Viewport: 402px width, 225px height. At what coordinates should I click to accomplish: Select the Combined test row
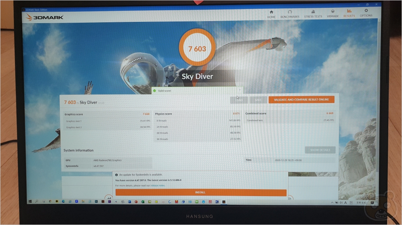click(x=290, y=120)
